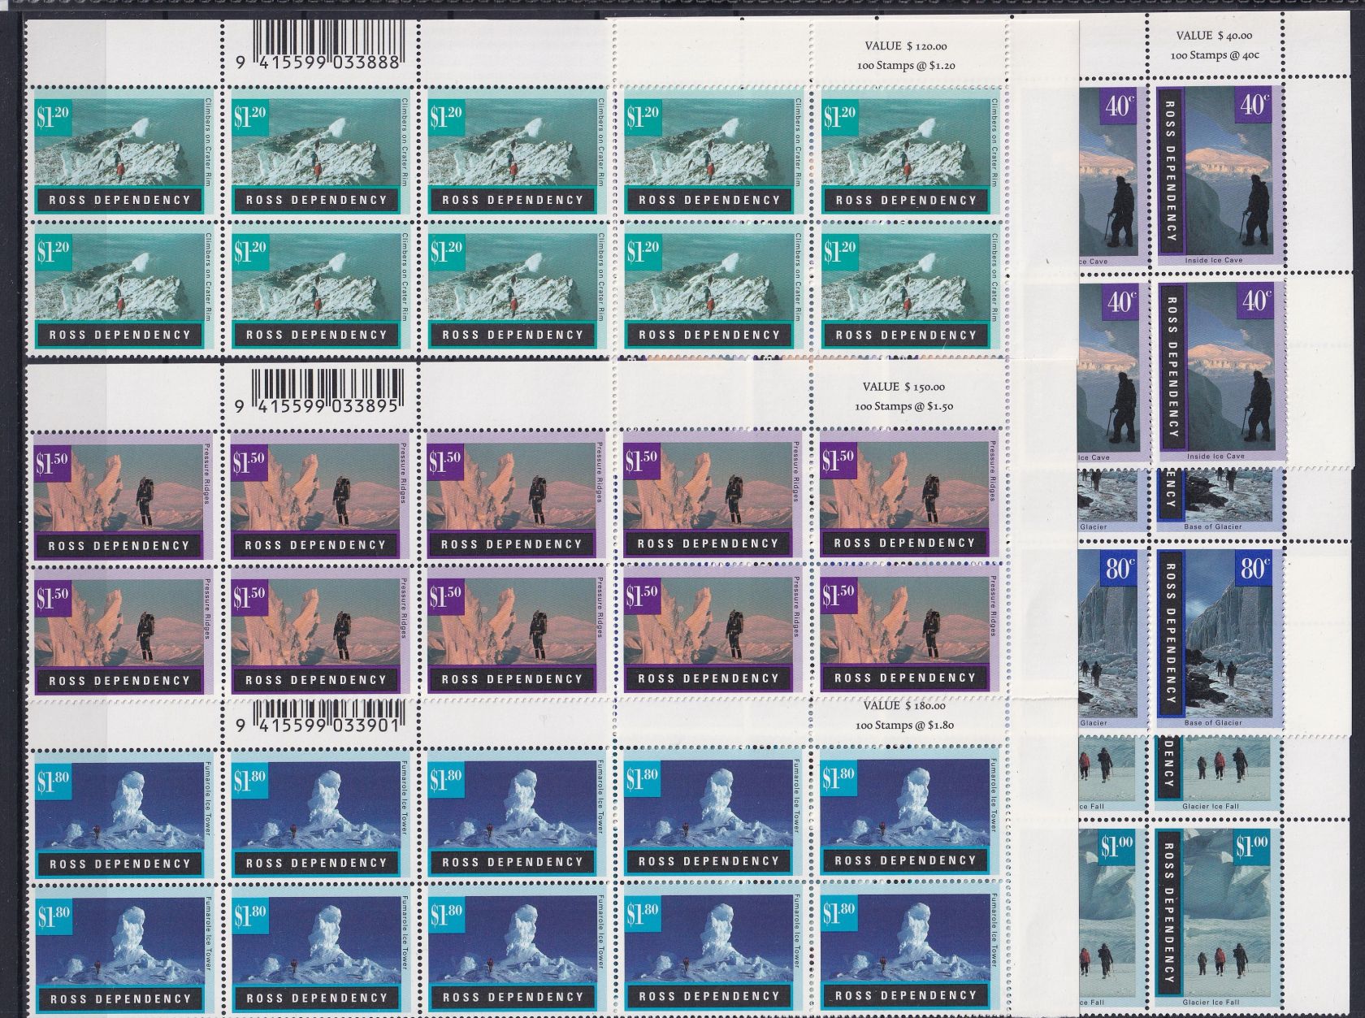1365x1018 pixels.
Task: Select the "VALUE $ 150.00" margin text
Action: click(x=903, y=387)
